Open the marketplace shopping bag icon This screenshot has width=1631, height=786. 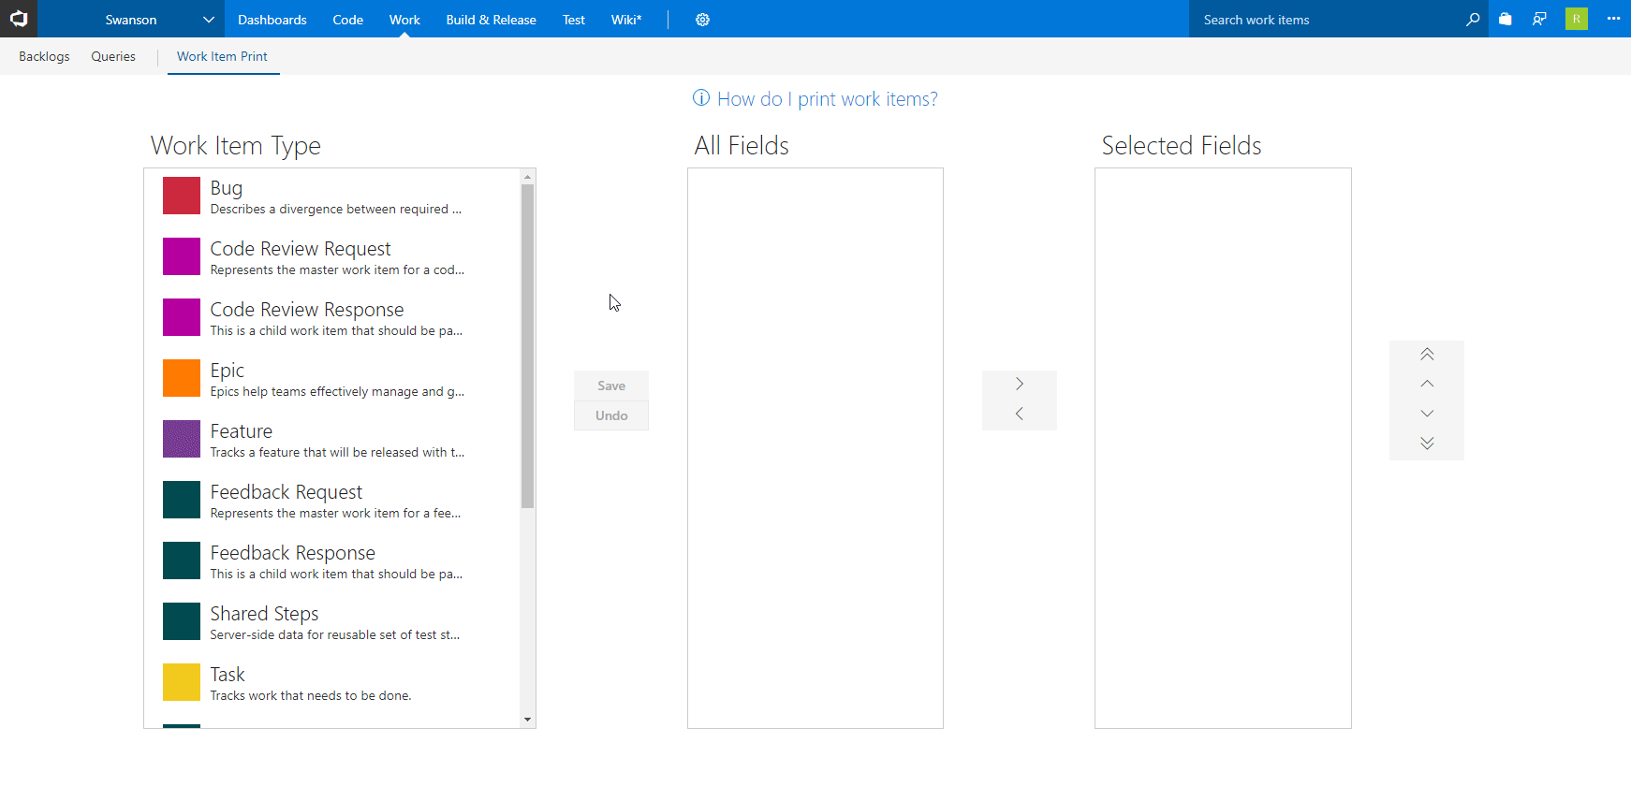1506,20
